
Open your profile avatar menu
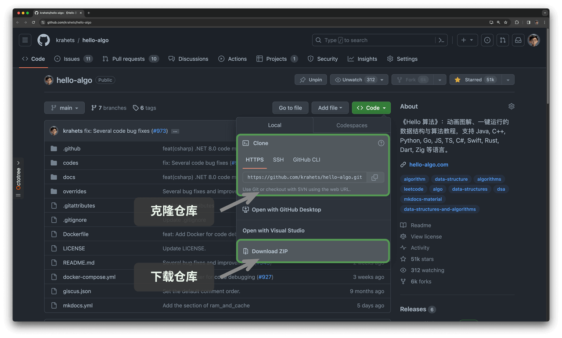pyautogui.click(x=533, y=40)
